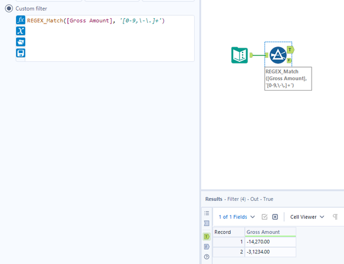The height and width of the screenshot is (264, 344).
Task: Click the apply field selection check icon
Action: [264, 217]
